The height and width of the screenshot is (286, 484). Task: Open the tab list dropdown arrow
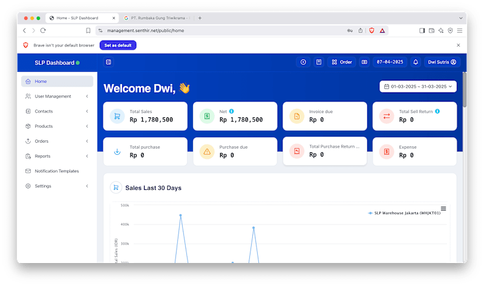point(460,18)
